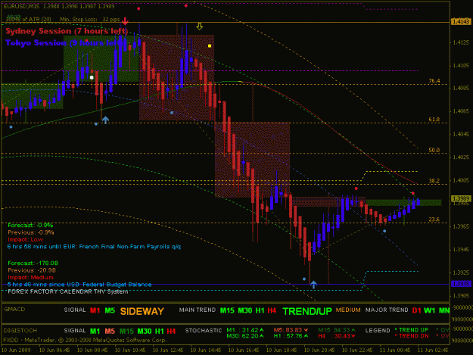Click the Forecast: -178.0B text
Viewport: 473px width, 355px height.
[33, 263]
